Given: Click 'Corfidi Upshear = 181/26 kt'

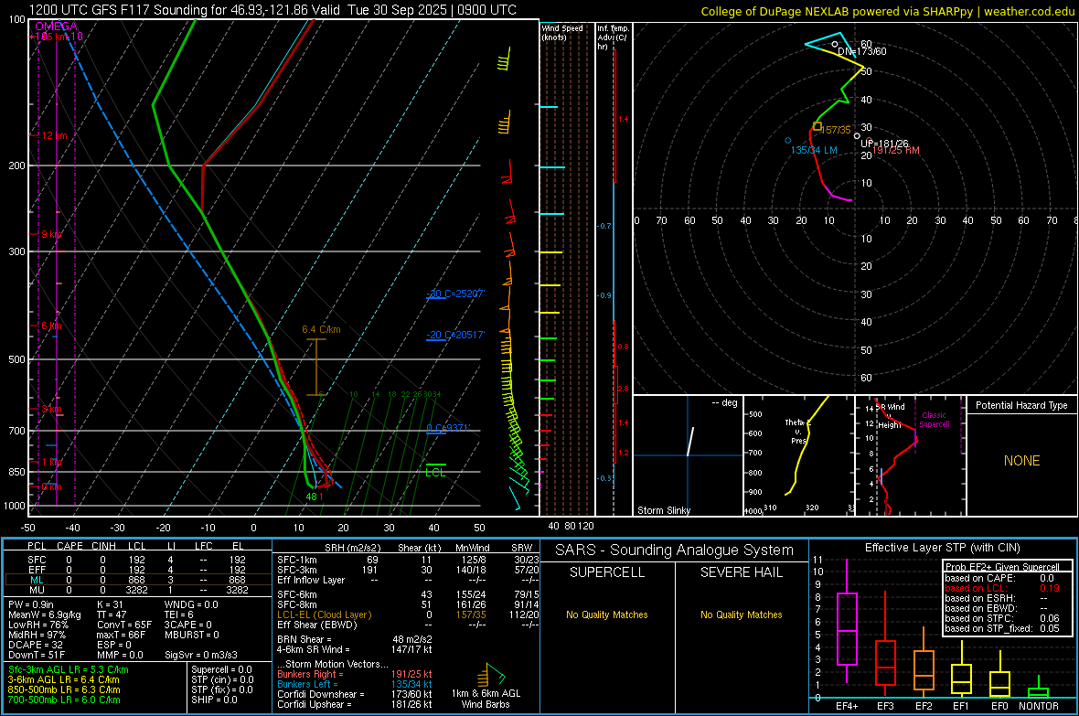Looking at the screenshot, I should click(355, 703).
